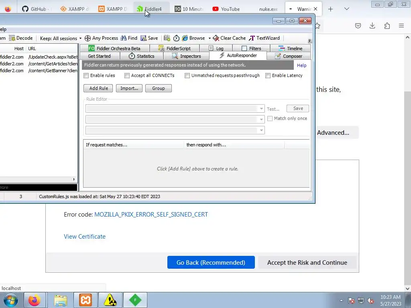Open the Firefox extensions puzzle icon
Image resolution: width=411 pixels, height=308 pixels.
[x=387, y=26]
